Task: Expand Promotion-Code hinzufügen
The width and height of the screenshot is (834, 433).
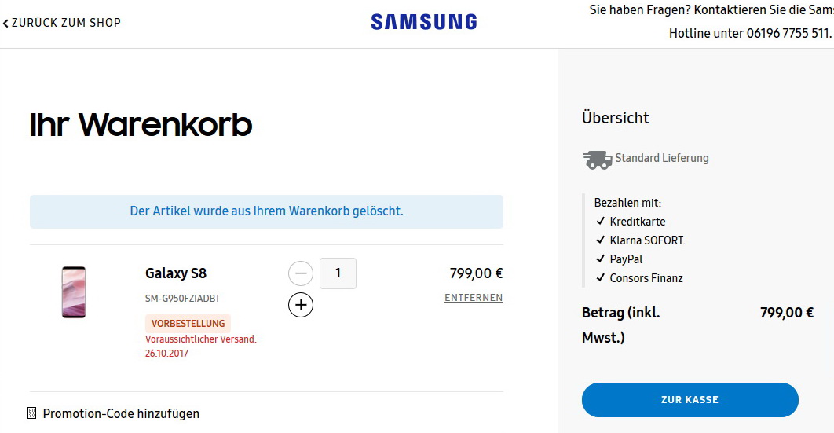Action: point(121,413)
